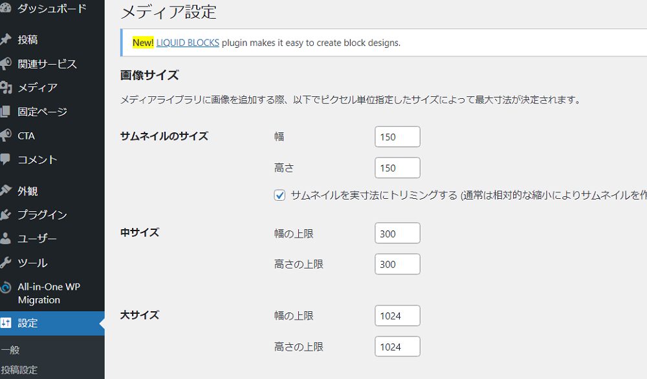Viewport: 647px width, 379px height.
Task: Open the 一般 settings submenu
Action: pos(11,350)
